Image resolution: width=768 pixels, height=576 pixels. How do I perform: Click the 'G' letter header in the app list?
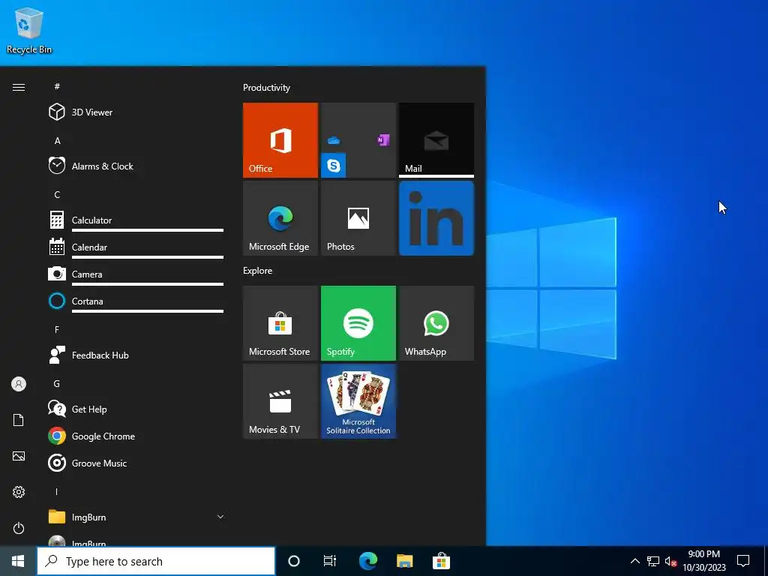[x=57, y=383]
